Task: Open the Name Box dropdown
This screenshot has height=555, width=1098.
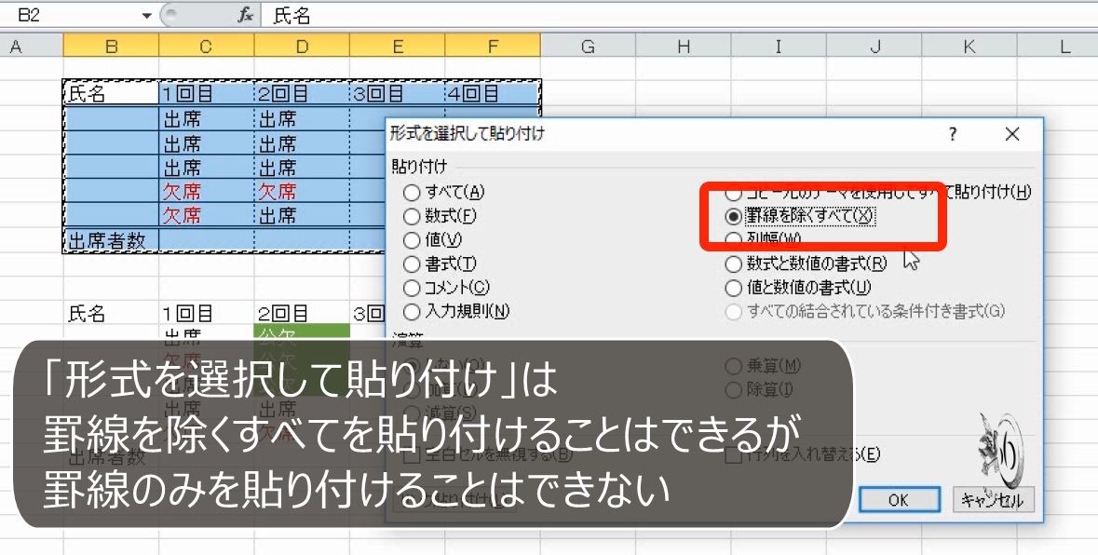Action: point(146,13)
